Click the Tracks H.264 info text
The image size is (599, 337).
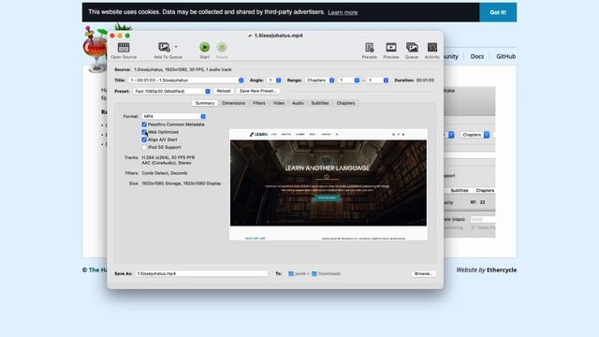pyautogui.click(x=168, y=157)
